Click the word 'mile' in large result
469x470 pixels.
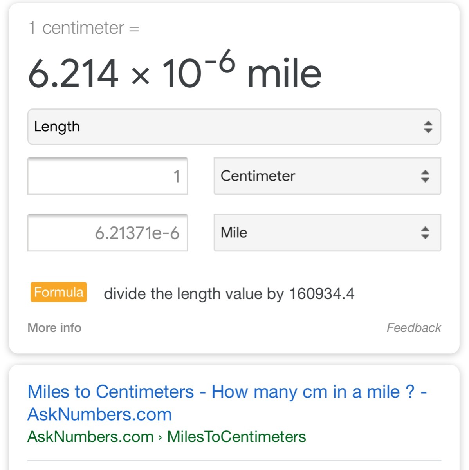(x=284, y=73)
